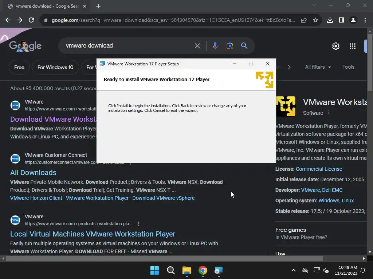This screenshot has height=279, width=373.
Task: Show hidden system tray icons
Action: click(x=294, y=270)
